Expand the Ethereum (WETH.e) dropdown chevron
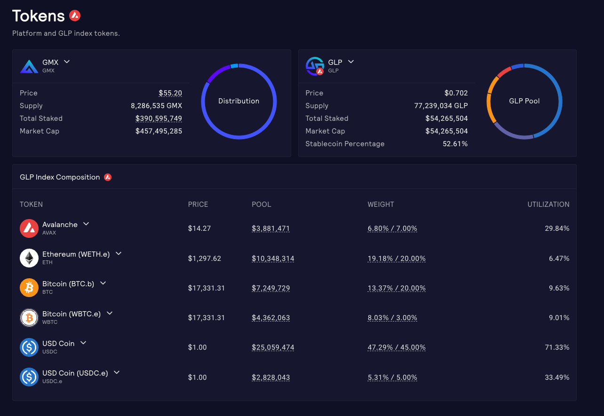604x416 pixels. [x=119, y=254]
